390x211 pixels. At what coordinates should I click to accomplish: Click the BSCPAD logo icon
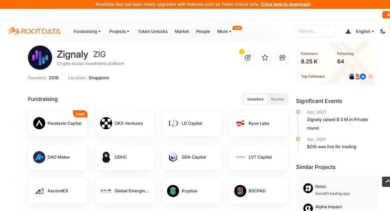click(x=240, y=191)
